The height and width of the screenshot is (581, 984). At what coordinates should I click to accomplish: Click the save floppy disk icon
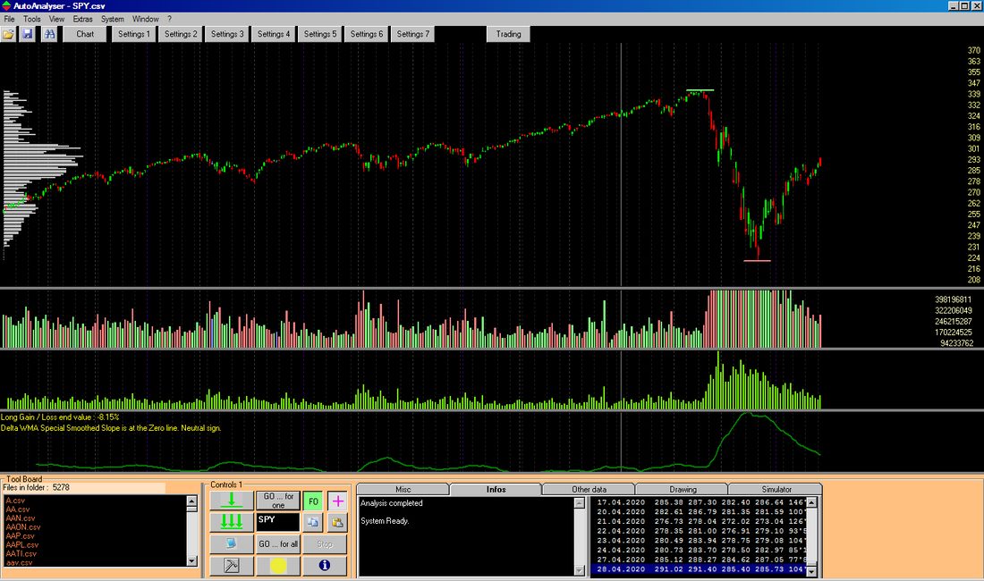click(27, 34)
